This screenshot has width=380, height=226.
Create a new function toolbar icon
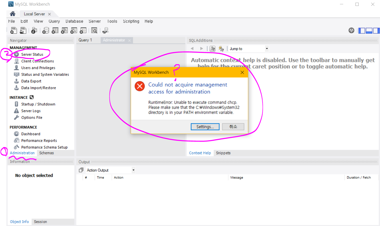(83, 30)
